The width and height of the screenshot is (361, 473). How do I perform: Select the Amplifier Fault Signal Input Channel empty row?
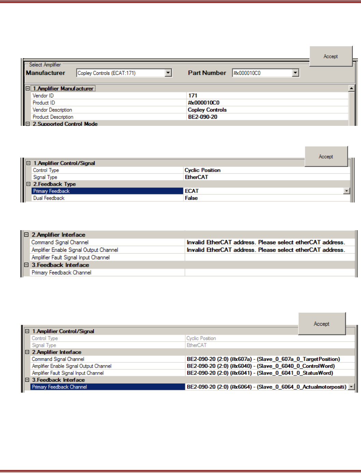pos(193,257)
